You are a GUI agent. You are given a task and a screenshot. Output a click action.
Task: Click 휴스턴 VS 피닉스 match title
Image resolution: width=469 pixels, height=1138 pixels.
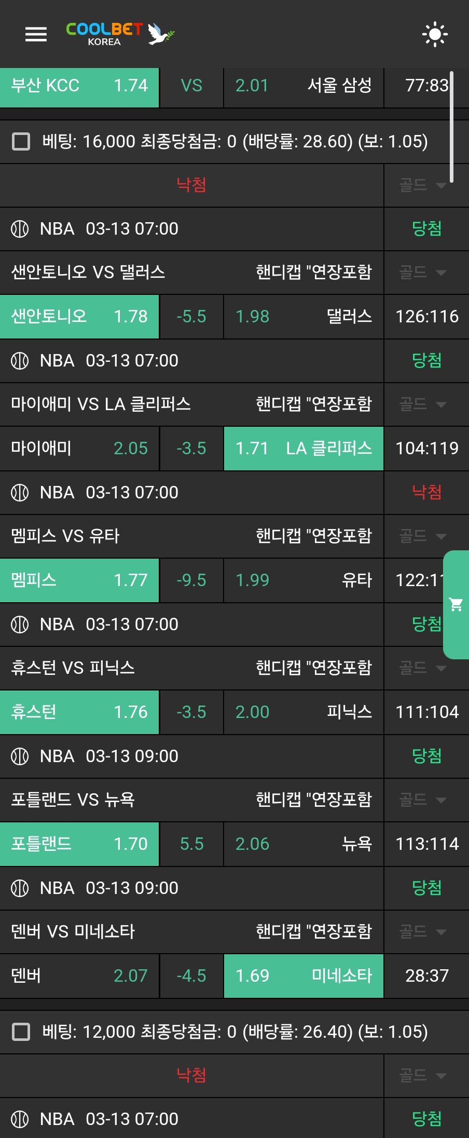click(x=73, y=668)
